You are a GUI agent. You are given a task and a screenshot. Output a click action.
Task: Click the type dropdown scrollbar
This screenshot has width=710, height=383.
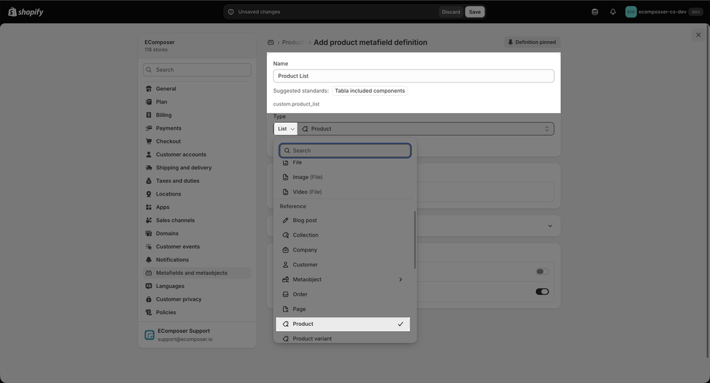(x=415, y=239)
